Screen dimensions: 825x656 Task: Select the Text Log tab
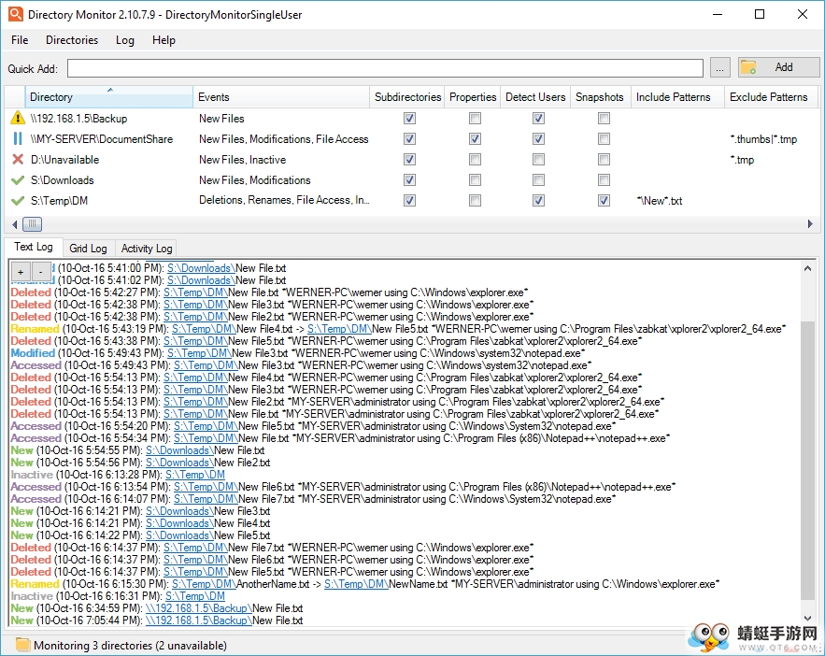pyautogui.click(x=33, y=247)
